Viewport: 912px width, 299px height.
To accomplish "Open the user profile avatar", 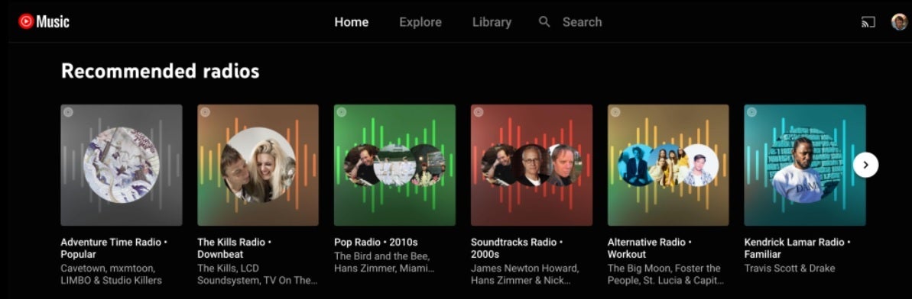I will pos(899,22).
